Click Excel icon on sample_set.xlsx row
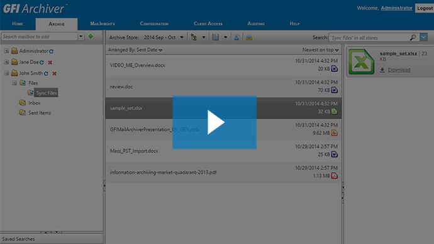434x244 pixels. coord(335,112)
